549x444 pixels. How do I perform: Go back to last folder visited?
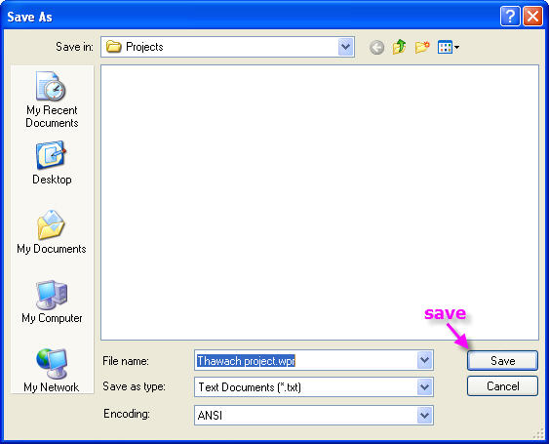point(376,47)
